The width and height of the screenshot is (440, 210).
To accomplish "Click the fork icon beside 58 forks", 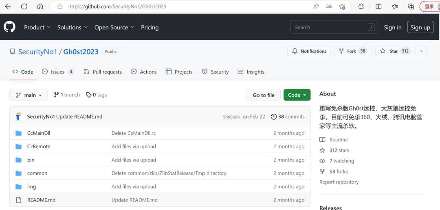I will (322, 171).
